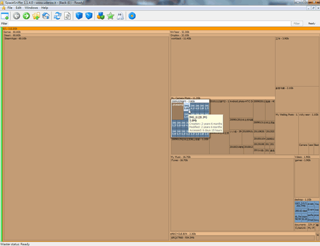Screen dimensions: 320x246
Task: Select the workback 11.4Gb folder block
Action: tap(223, 67)
